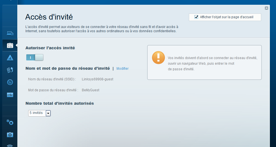The image size is (276, 147).
Task: Toggle the 'Autoriser l'accès invité' switch
Action: click(35, 57)
